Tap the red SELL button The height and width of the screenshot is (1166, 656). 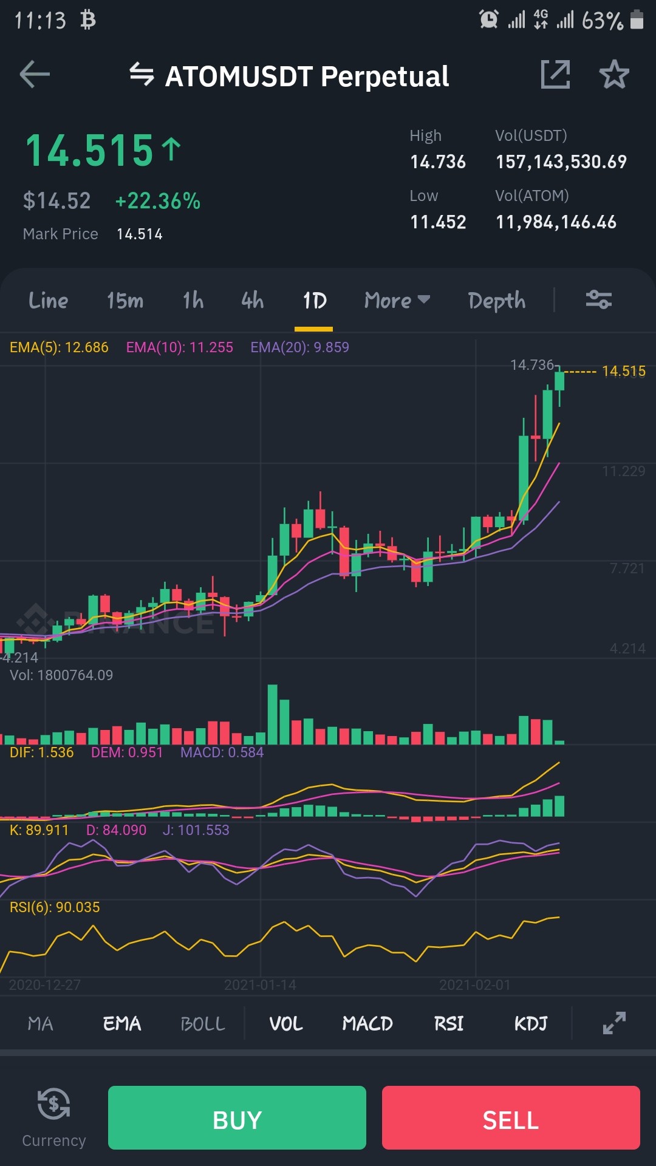pos(511,1117)
